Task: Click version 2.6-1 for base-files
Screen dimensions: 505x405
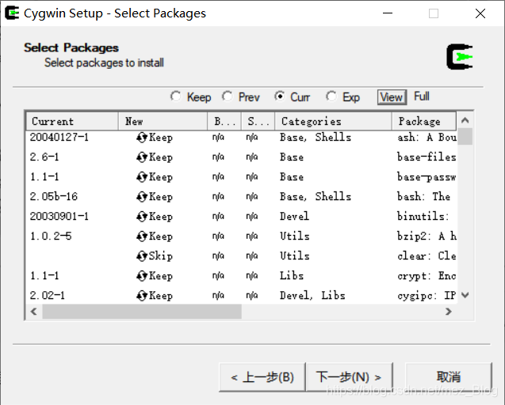Action: pos(44,157)
